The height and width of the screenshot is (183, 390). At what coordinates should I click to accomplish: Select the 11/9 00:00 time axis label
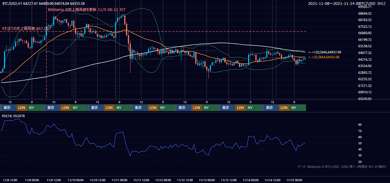coord(32,180)
